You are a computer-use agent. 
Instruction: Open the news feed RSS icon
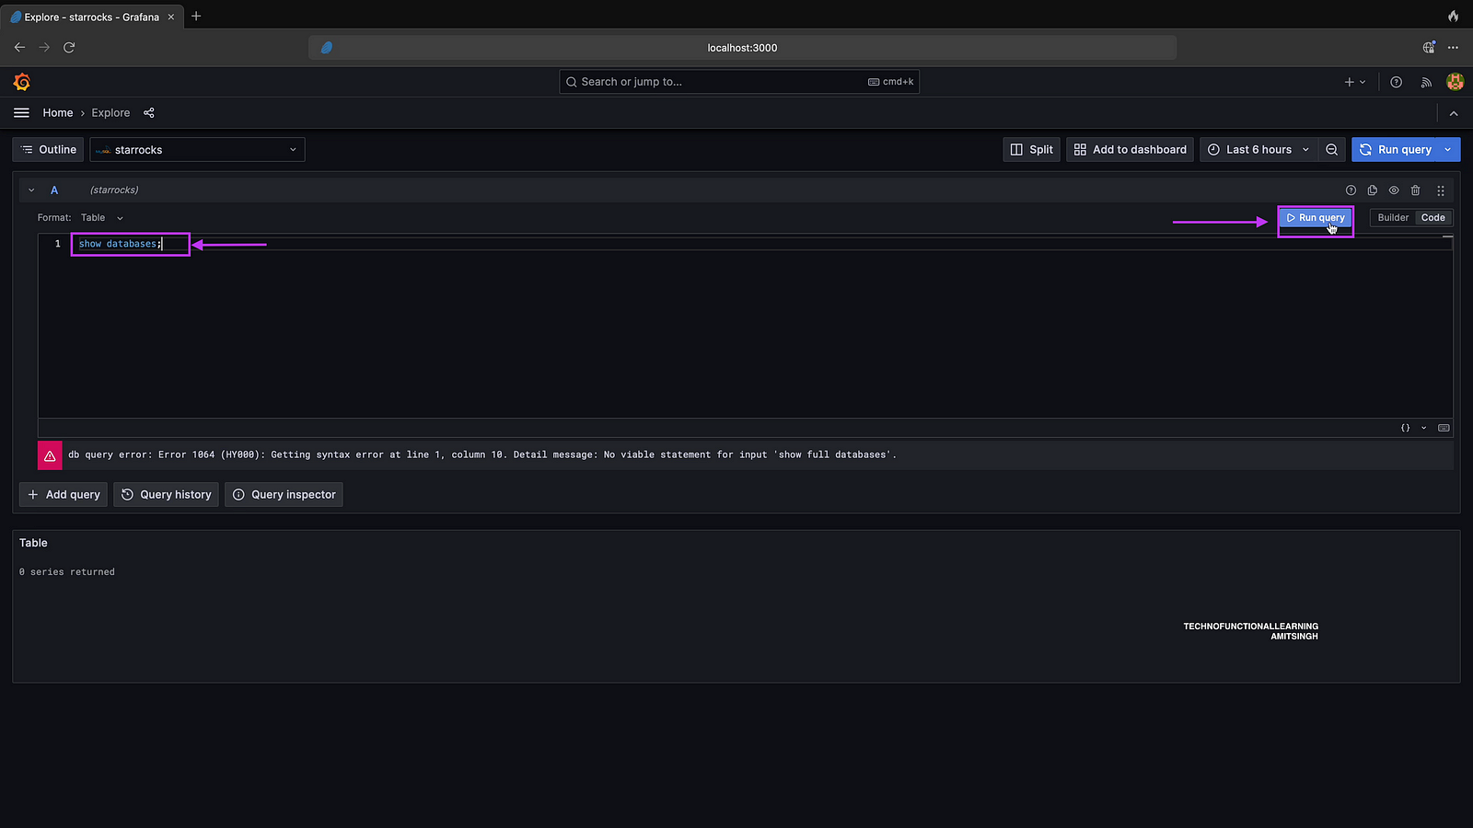[1426, 82]
